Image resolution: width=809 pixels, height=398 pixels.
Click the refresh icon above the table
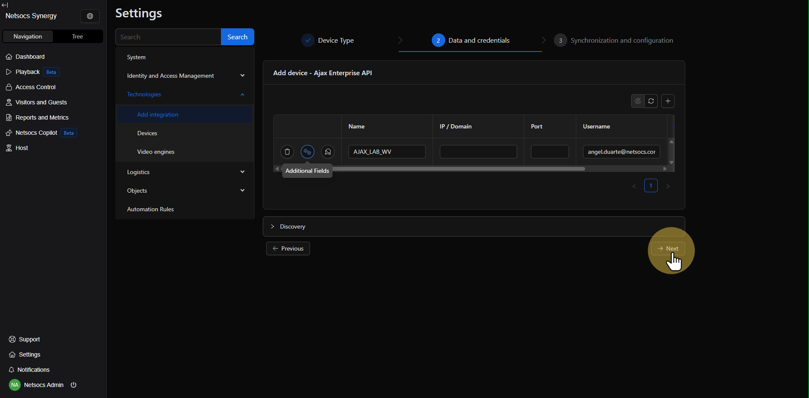[651, 101]
